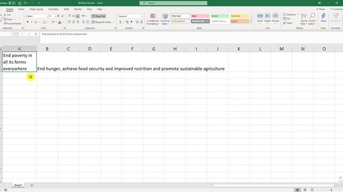Click Top Align icon
Screen dimensions: 343x192
coord(69,16)
